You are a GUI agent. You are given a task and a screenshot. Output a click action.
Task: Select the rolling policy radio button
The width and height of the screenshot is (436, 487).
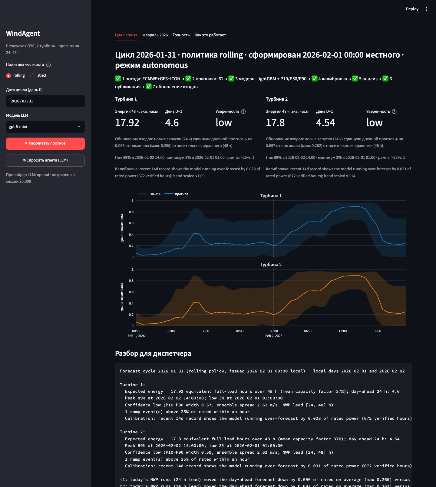click(8, 76)
